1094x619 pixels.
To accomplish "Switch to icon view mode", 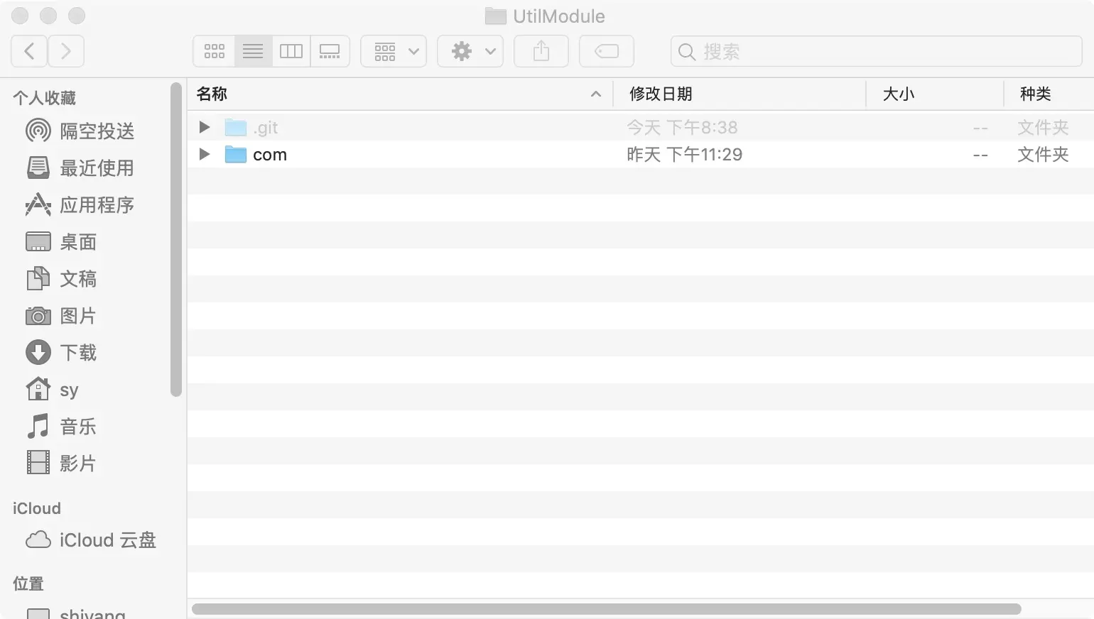I will 214,51.
